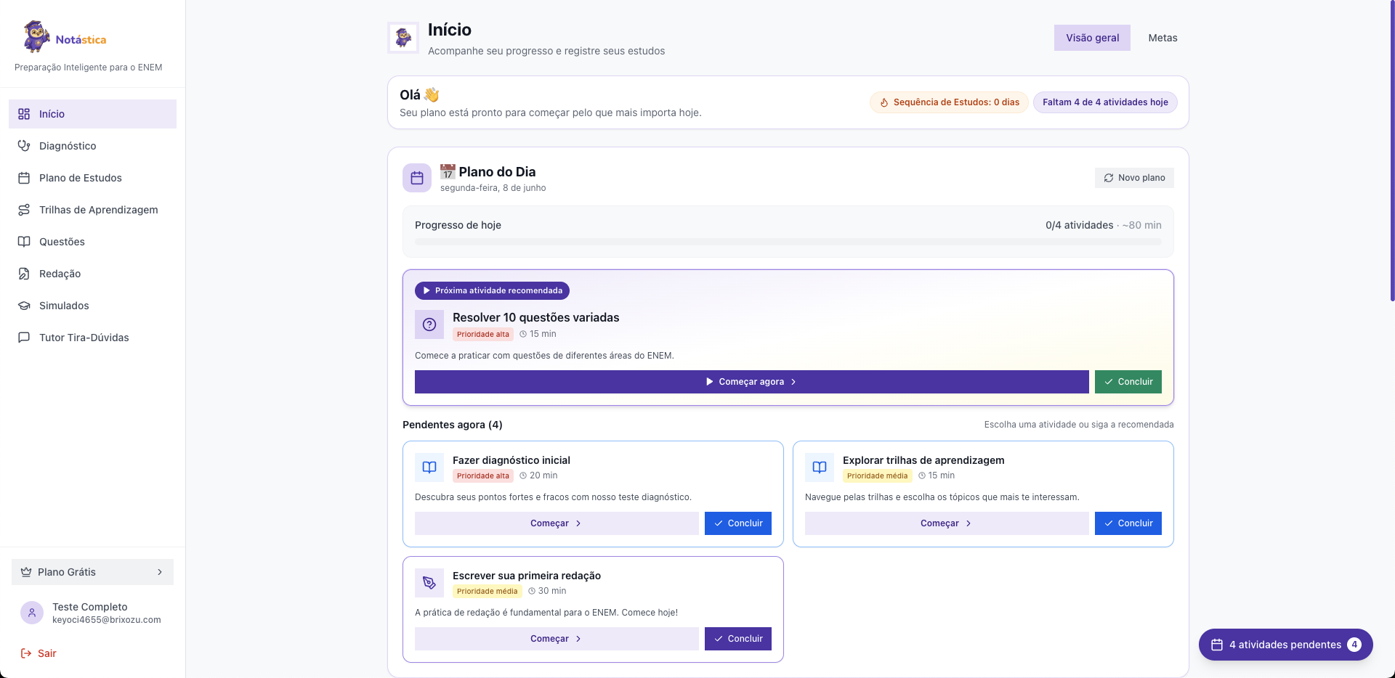
Task: Open Plano de Estudos in the sidebar
Action: (x=92, y=178)
